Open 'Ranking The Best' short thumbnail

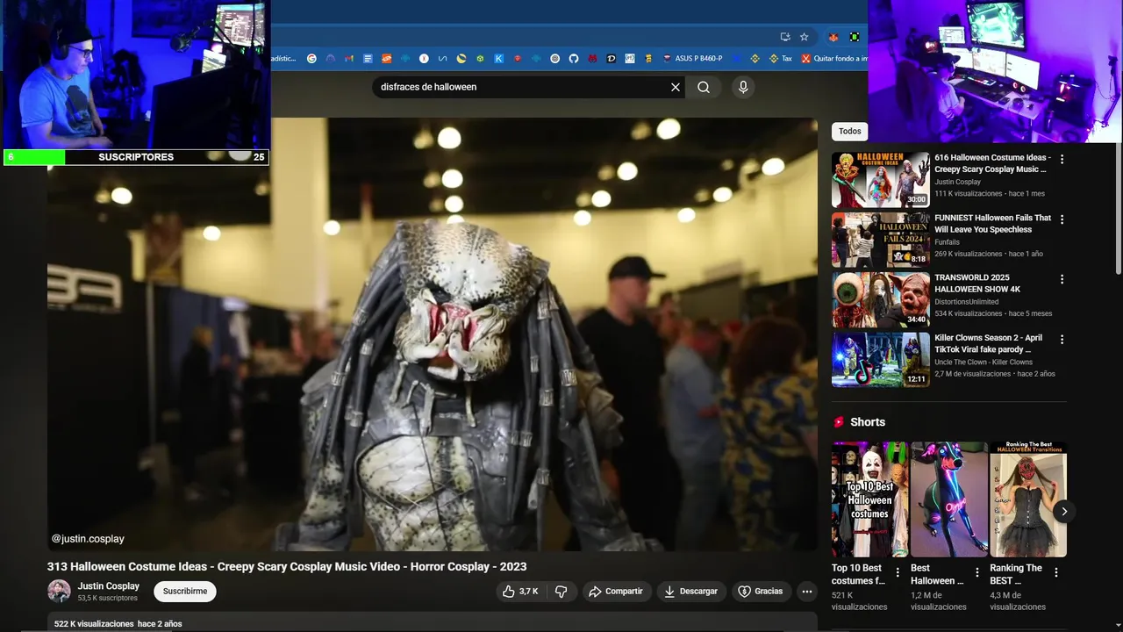1028,499
